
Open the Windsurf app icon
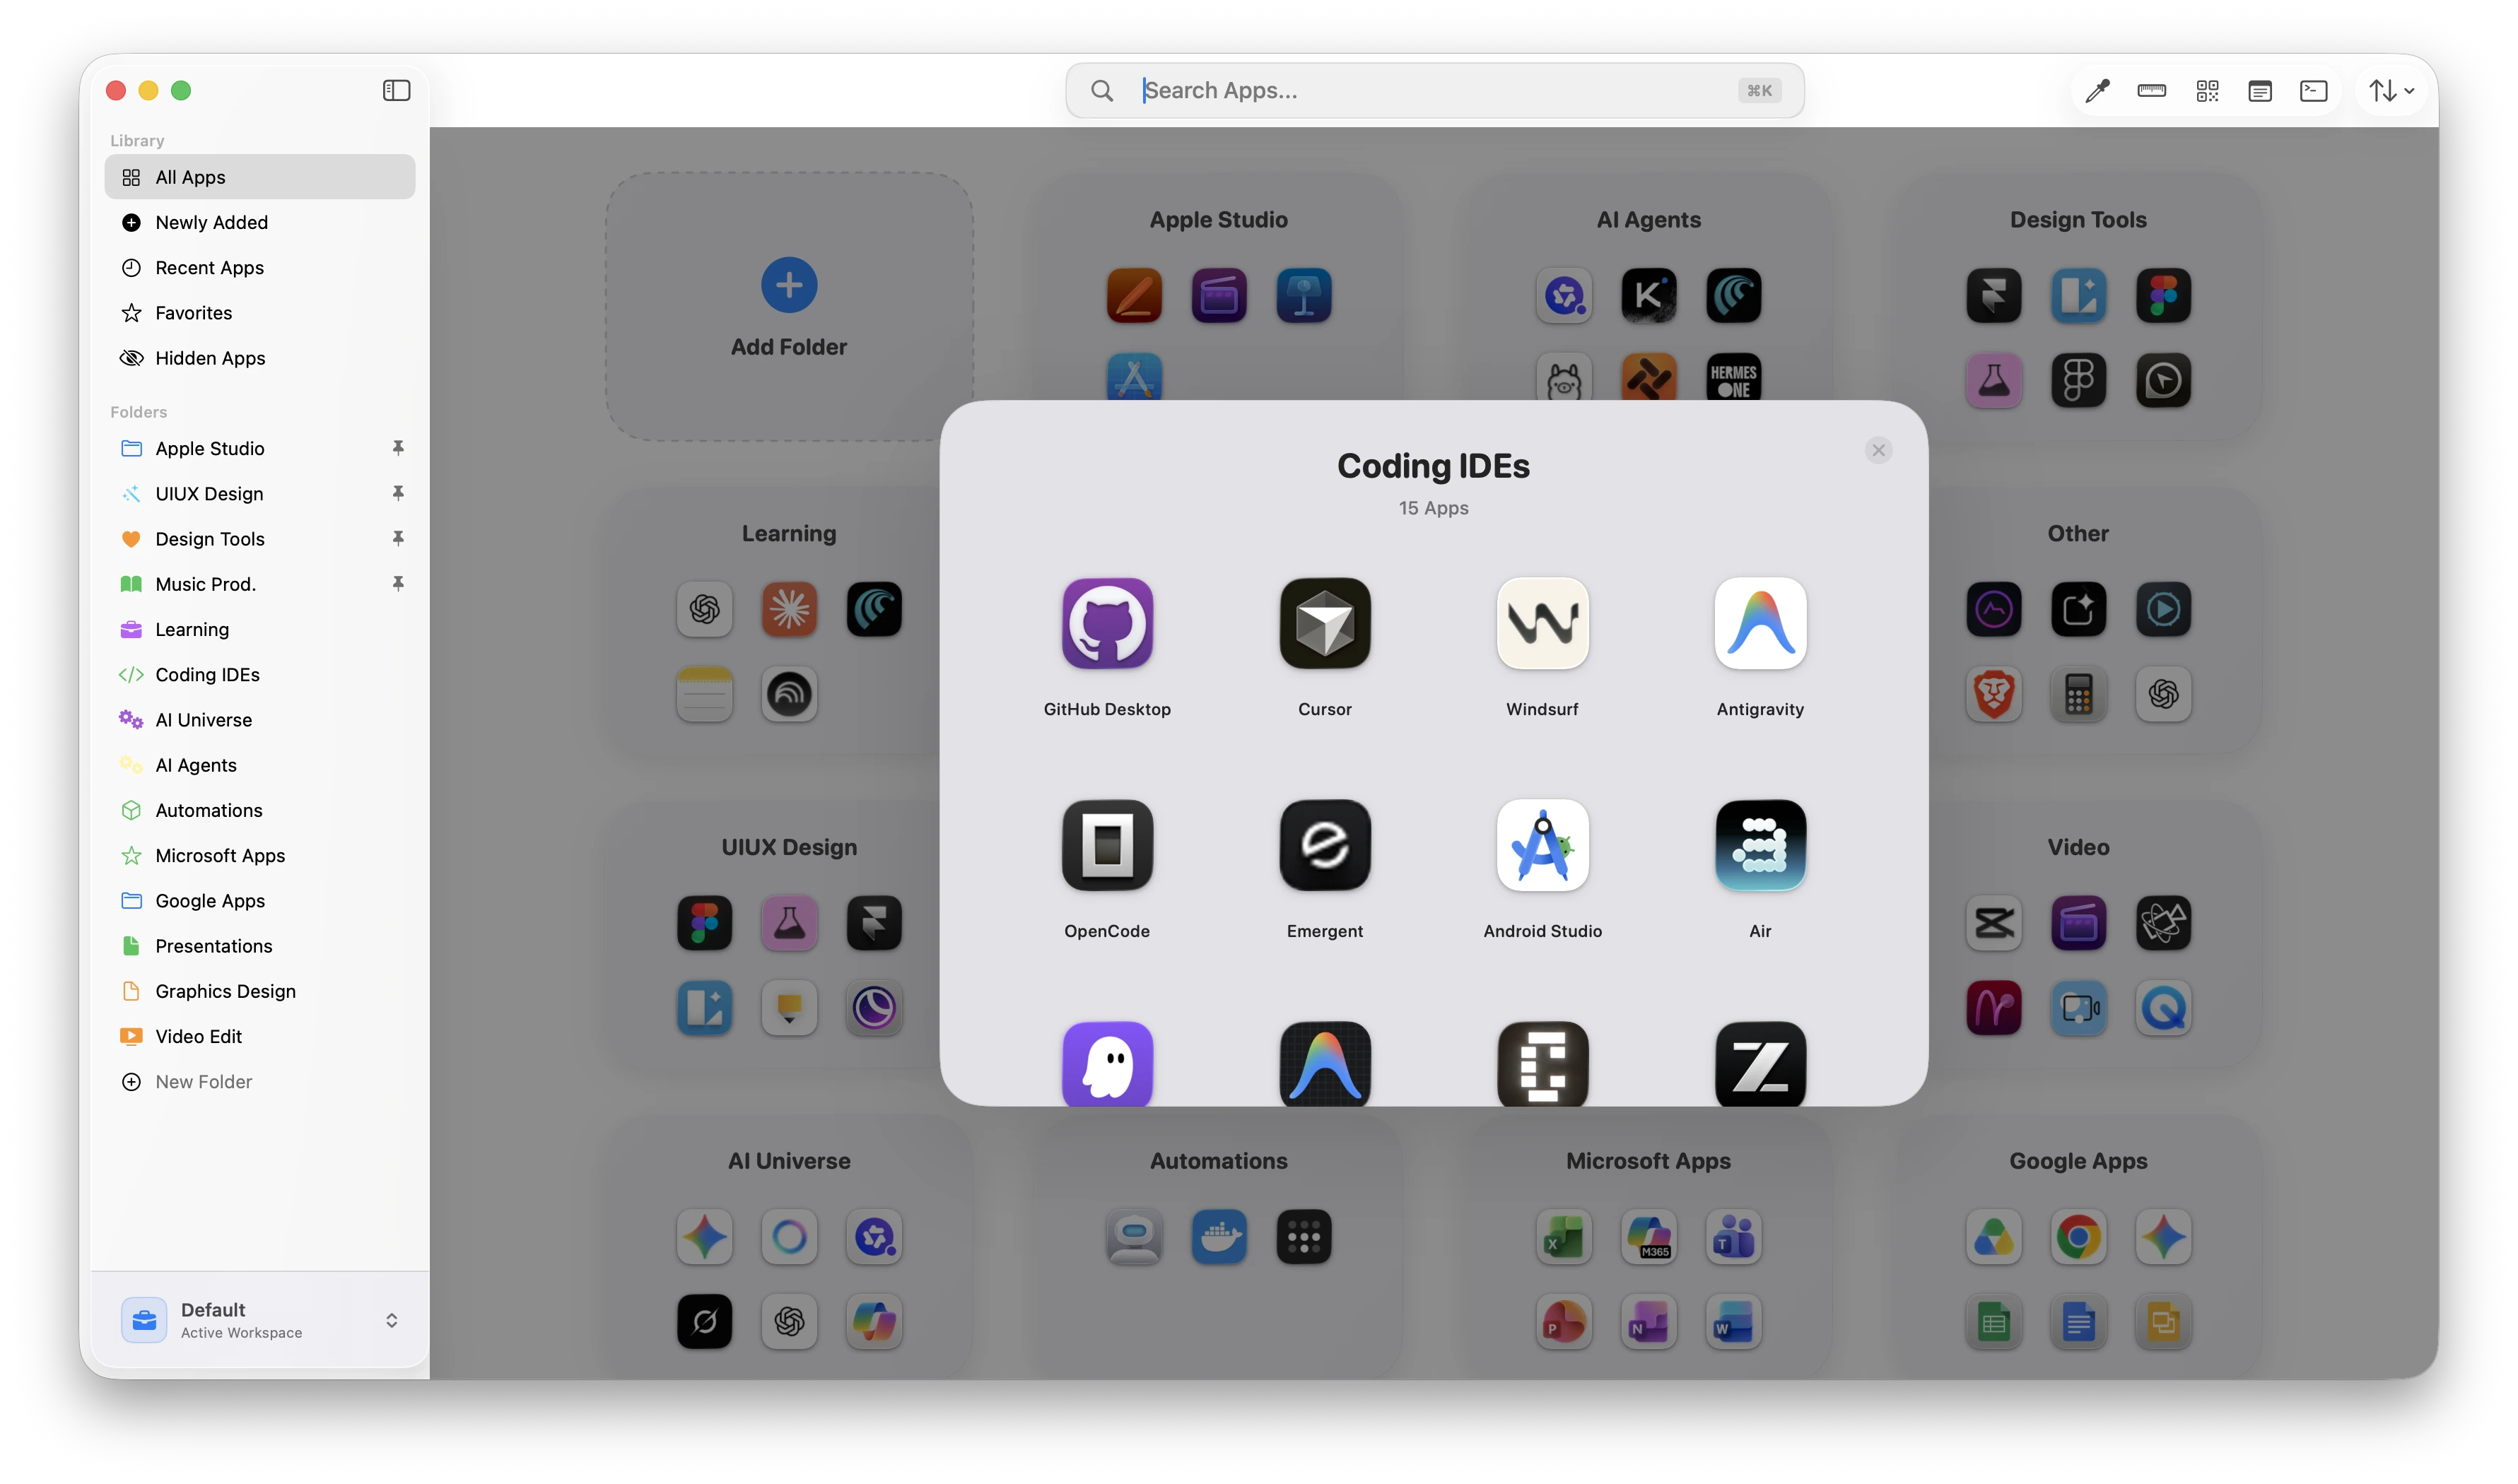point(1542,623)
